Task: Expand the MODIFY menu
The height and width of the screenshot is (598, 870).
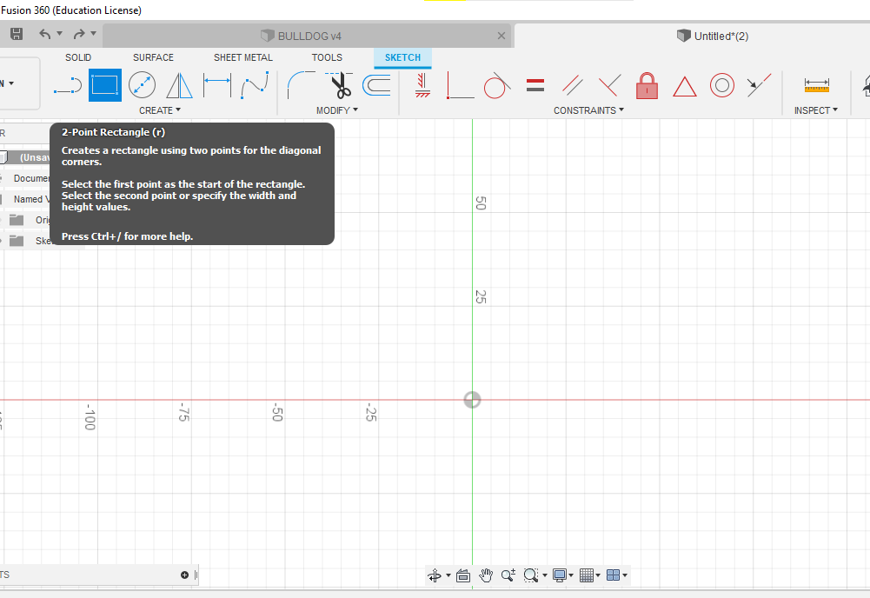Action: [x=337, y=110]
